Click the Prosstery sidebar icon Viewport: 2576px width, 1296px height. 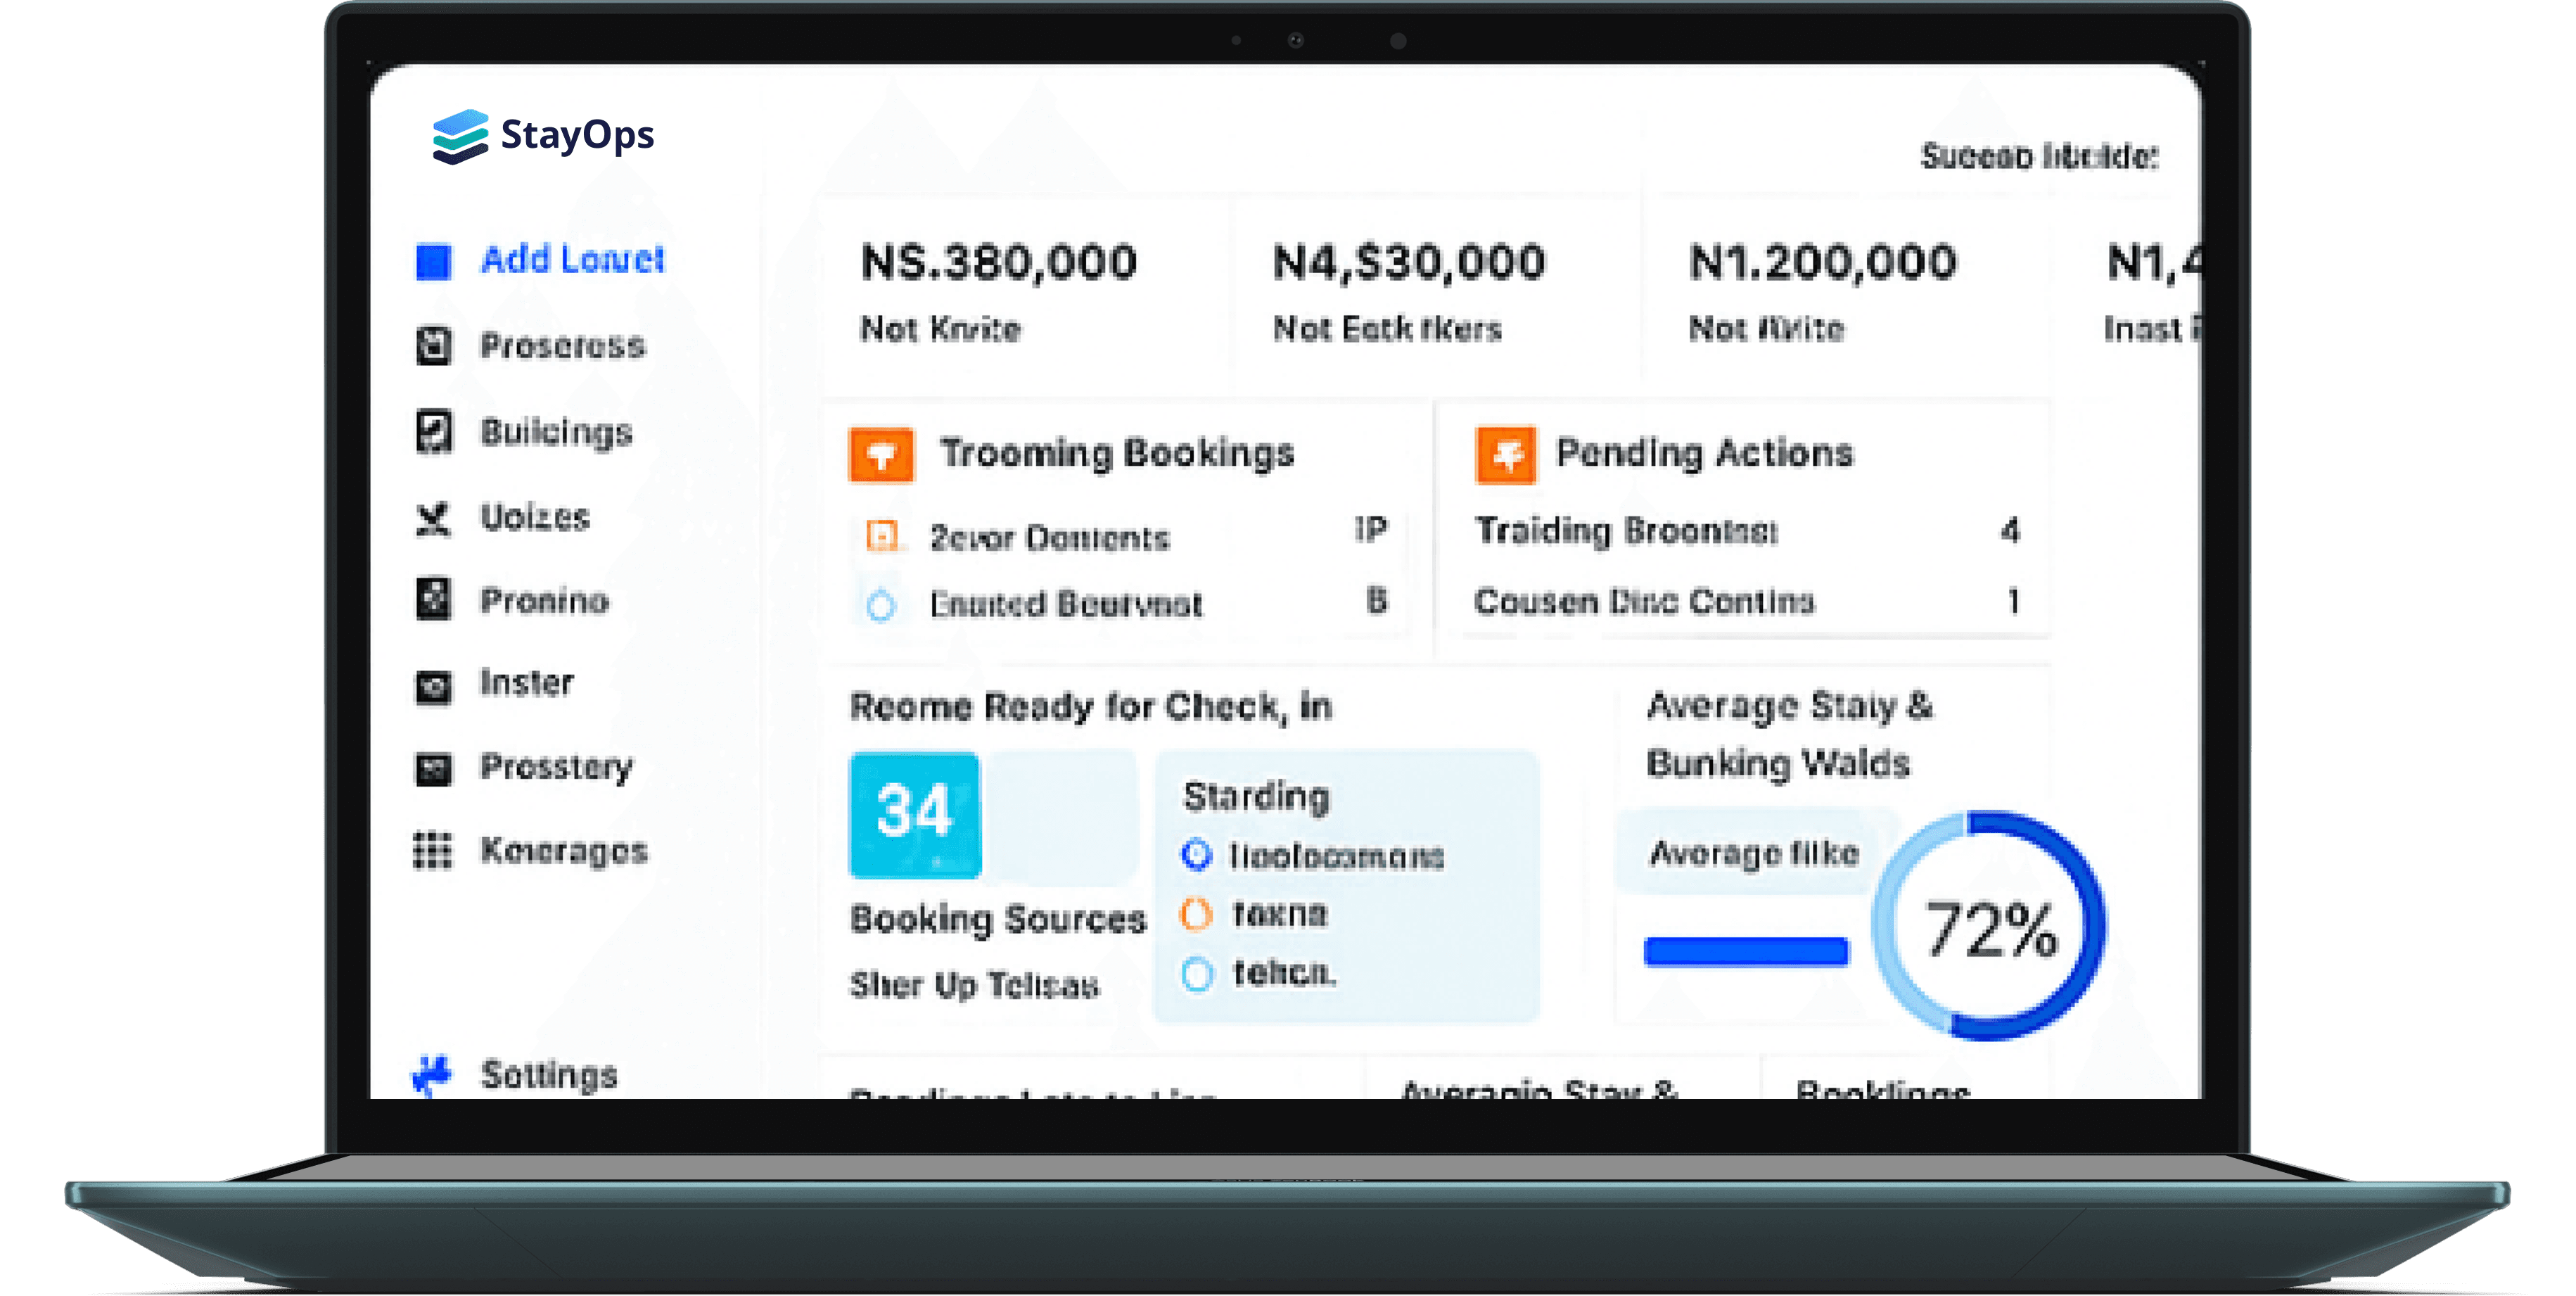(434, 768)
